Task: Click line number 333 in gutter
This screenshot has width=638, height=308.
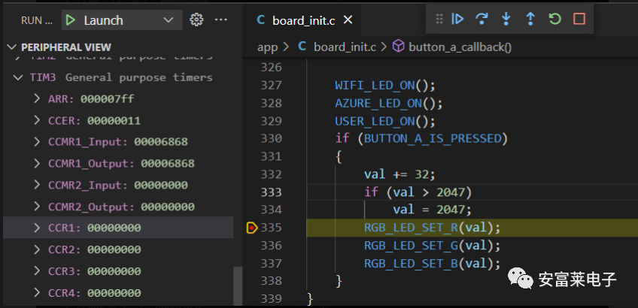Action: pos(272,192)
